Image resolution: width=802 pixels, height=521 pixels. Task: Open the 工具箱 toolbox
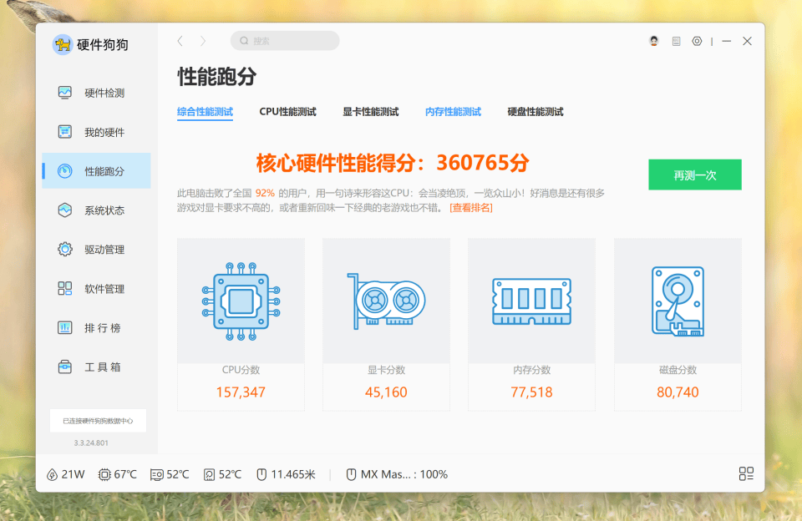(x=94, y=367)
